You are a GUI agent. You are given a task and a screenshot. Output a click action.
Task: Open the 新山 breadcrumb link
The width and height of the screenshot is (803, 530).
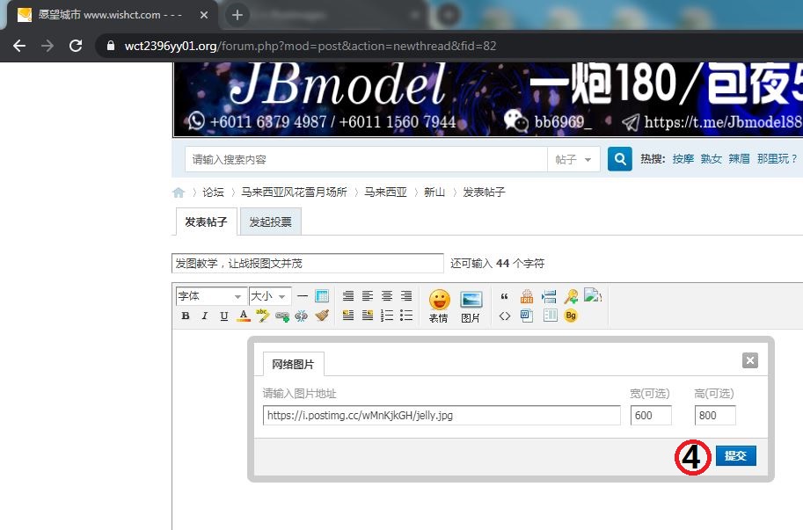[434, 192]
